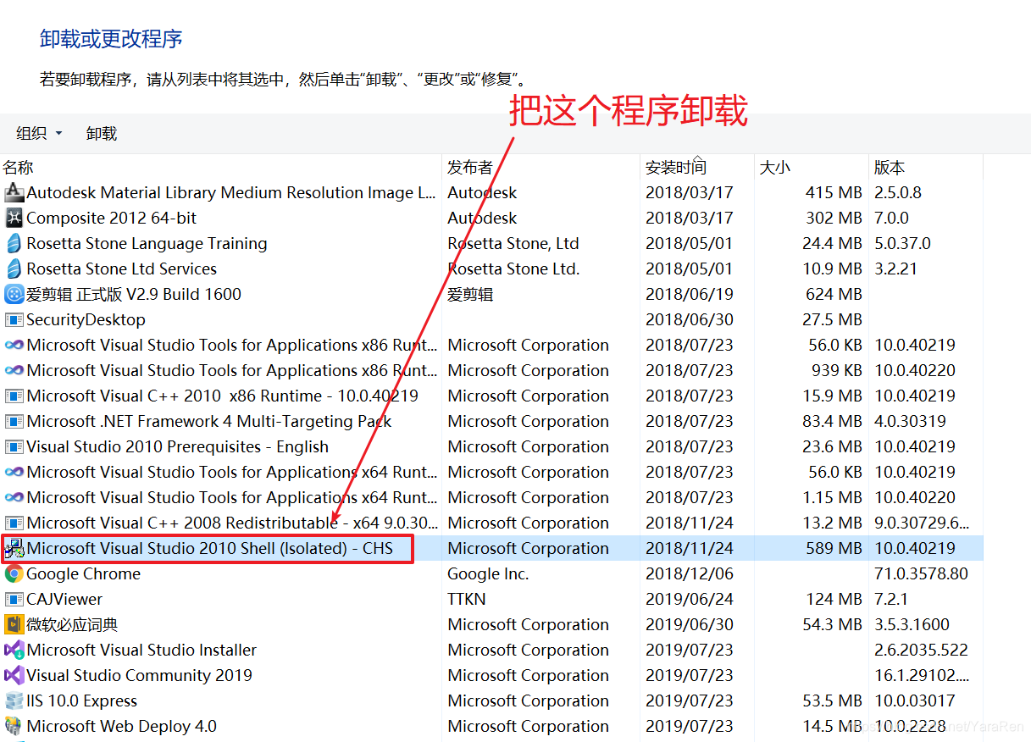Click the TTKN publisher cell

tap(467, 599)
